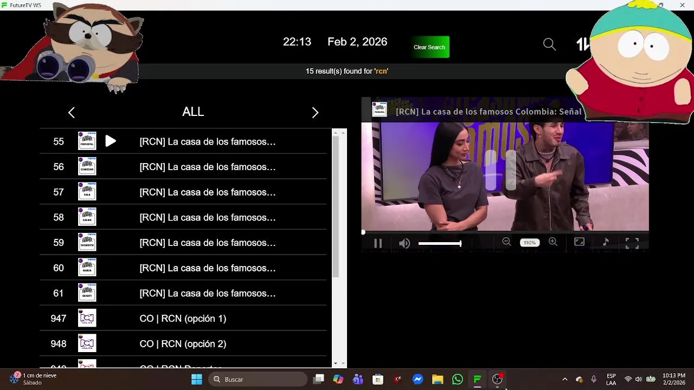The width and height of the screenshot is (694, 390).
Task: Select channel 59 Tormenta logo
Action: 87,242
